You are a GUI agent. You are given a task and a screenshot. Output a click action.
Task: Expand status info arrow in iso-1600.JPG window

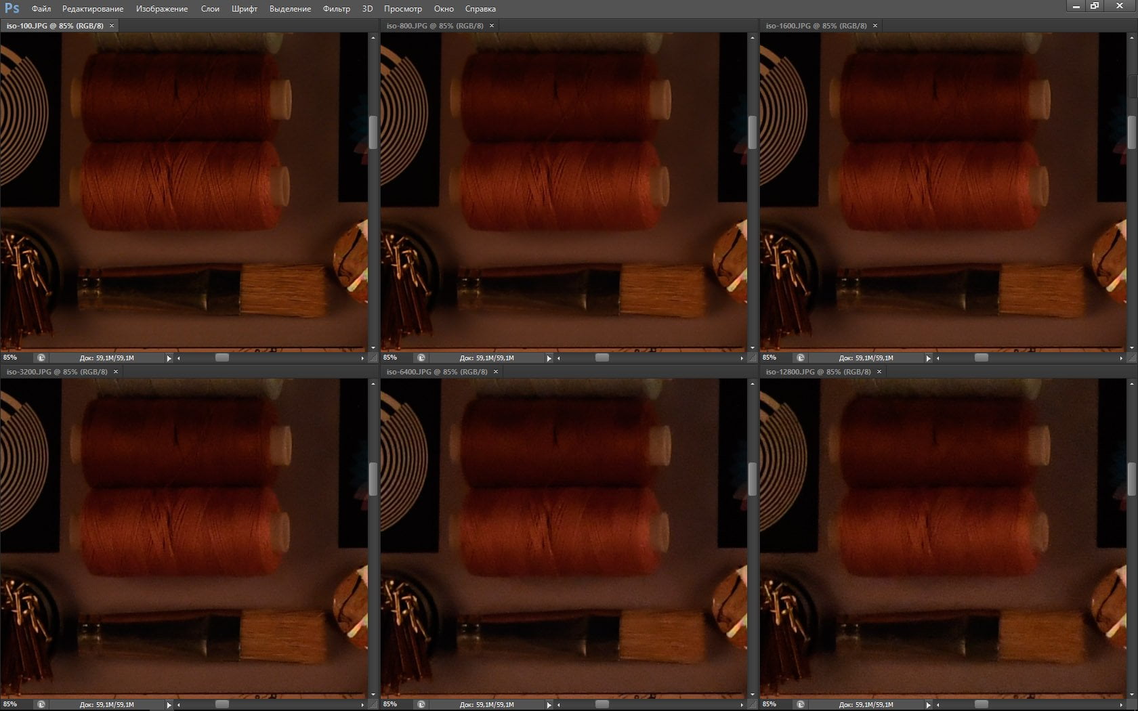pyautogui.click(x=928, y=358)
